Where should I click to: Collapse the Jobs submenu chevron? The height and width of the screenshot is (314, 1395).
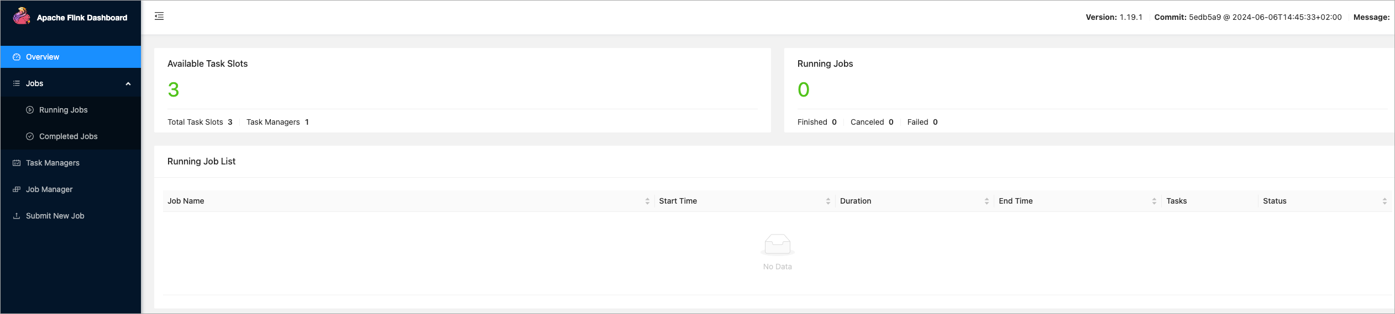(128, 84)
